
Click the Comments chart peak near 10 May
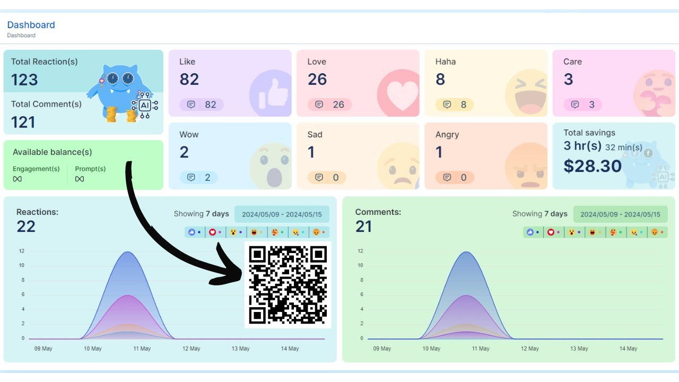[x=466, y=253]
